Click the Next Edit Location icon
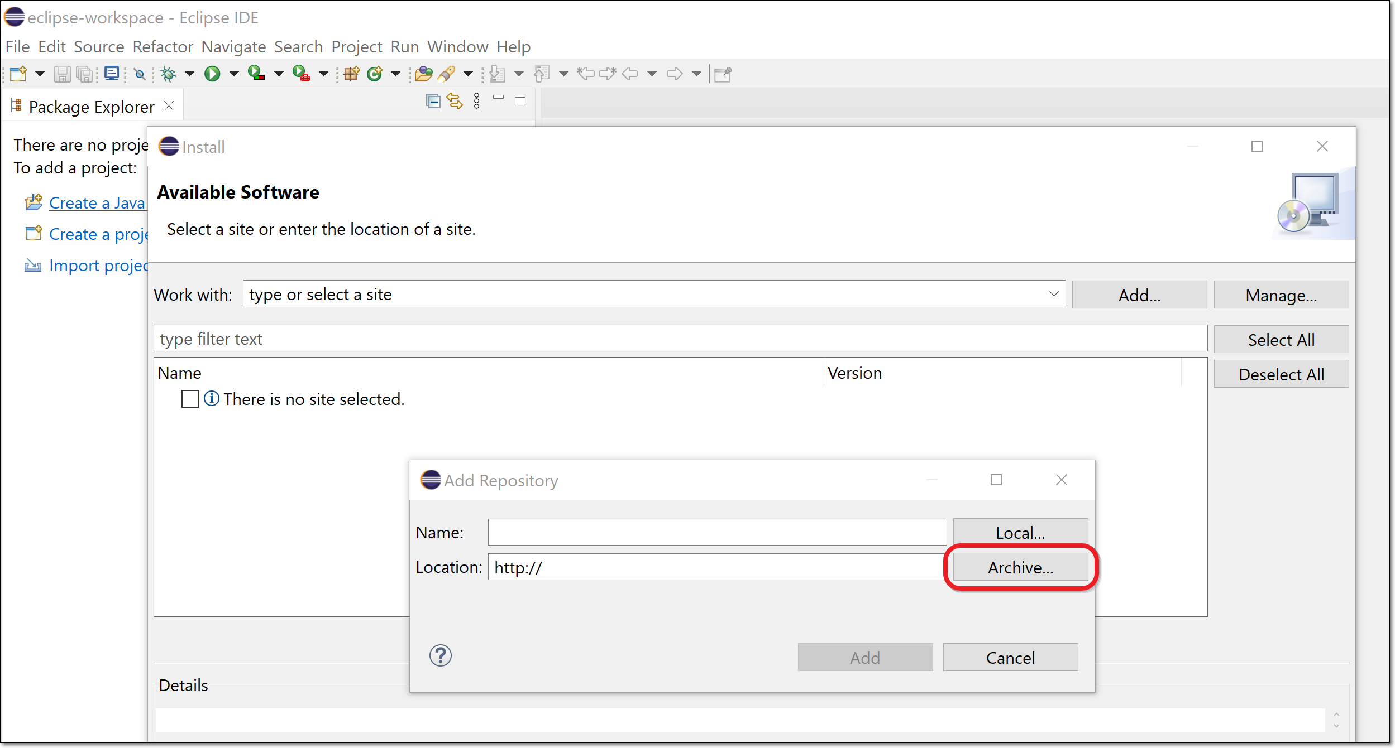Screen dimensions: 1395x748 (x=608, y=74)
